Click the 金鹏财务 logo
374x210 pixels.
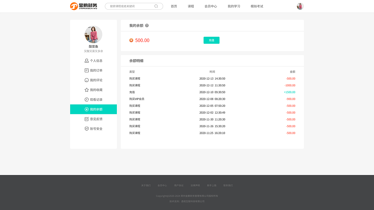point(84,6)
